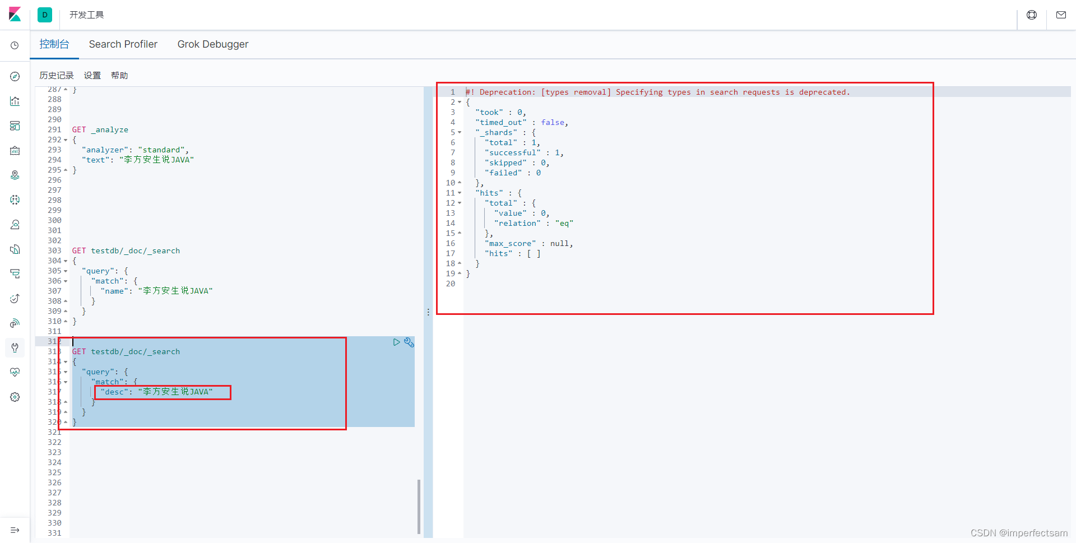Collapse the block at editor line 292

[66, 140]
